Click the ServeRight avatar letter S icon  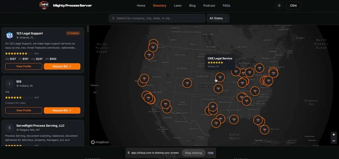(10, 128)
